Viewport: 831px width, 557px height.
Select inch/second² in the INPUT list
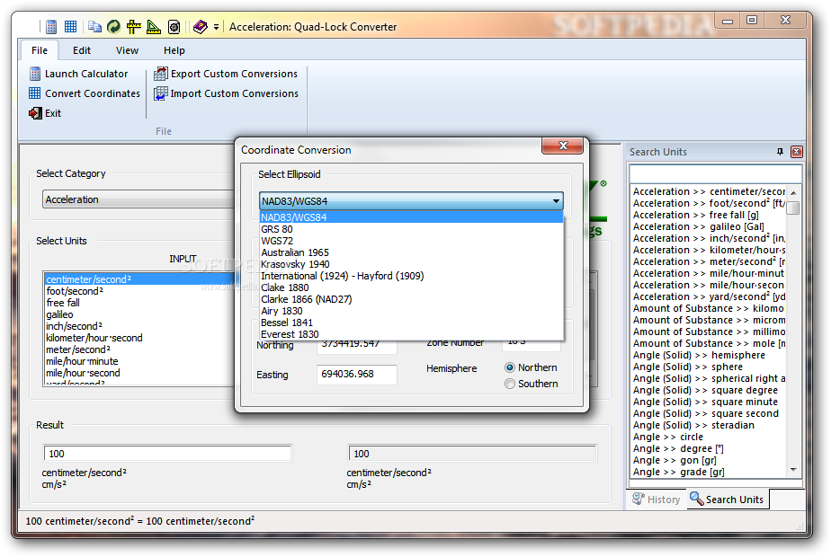(138, 326)
